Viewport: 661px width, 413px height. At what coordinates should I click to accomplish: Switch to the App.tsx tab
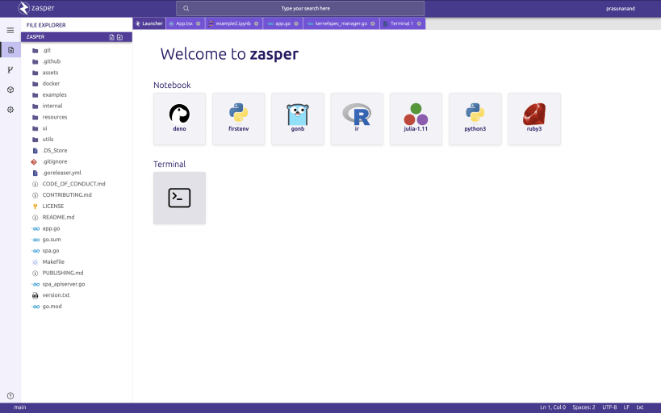184,23
